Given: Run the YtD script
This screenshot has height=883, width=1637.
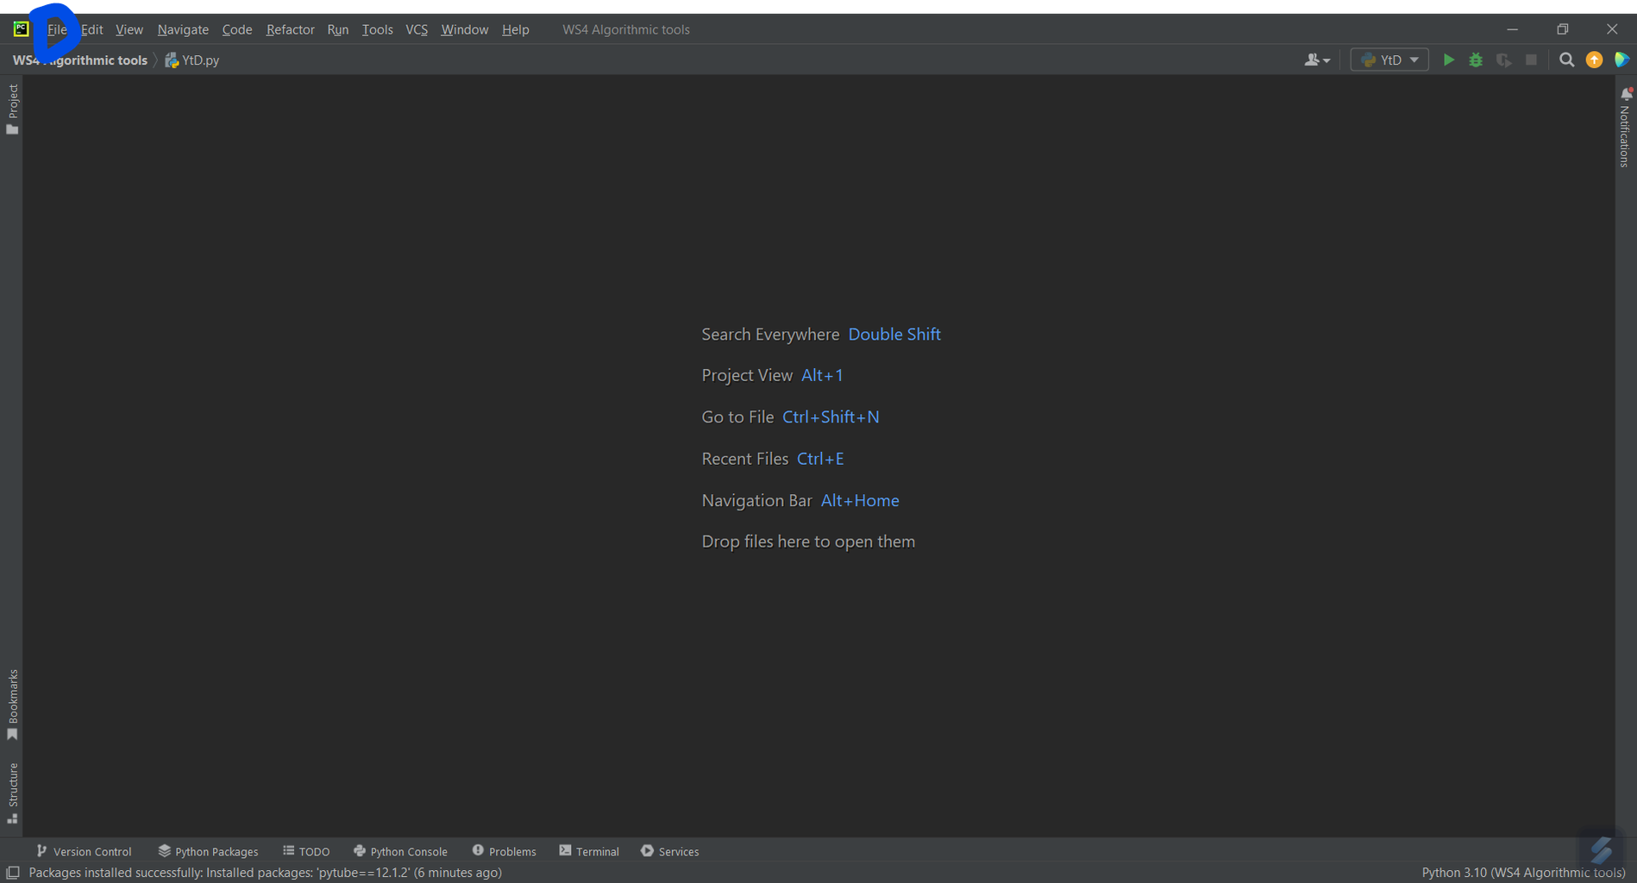Looking at the screenshot, I should (x=1449, y=59).
